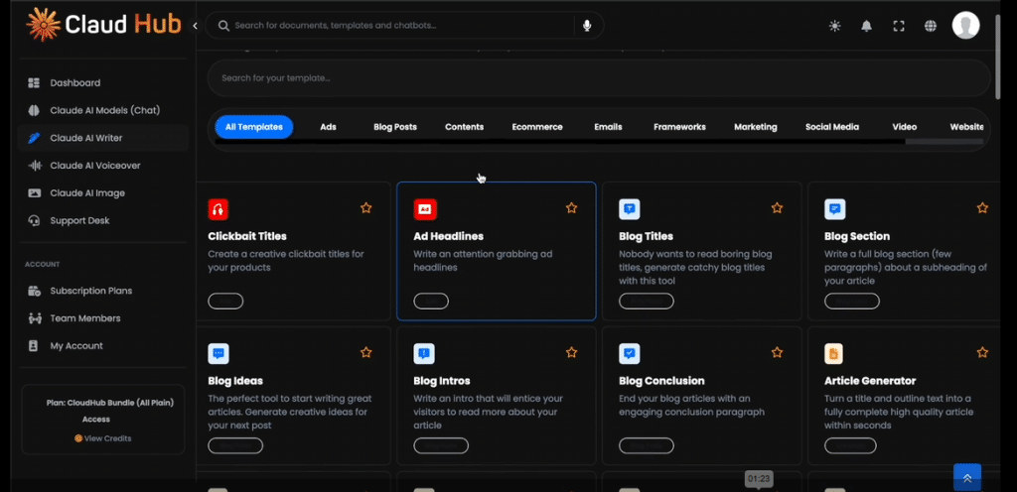Viewport: 1017px width, 492px height.
Task: Collapse the sidebar with the chevron arrow
Action: pos(195,26)
